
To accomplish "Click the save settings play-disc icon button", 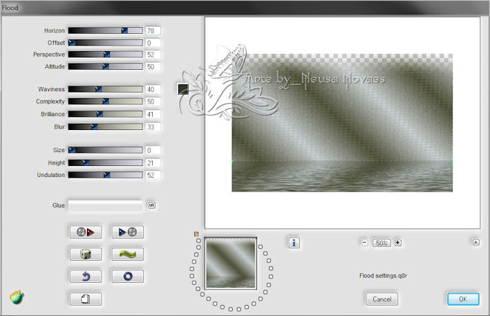I will [128, 232].
